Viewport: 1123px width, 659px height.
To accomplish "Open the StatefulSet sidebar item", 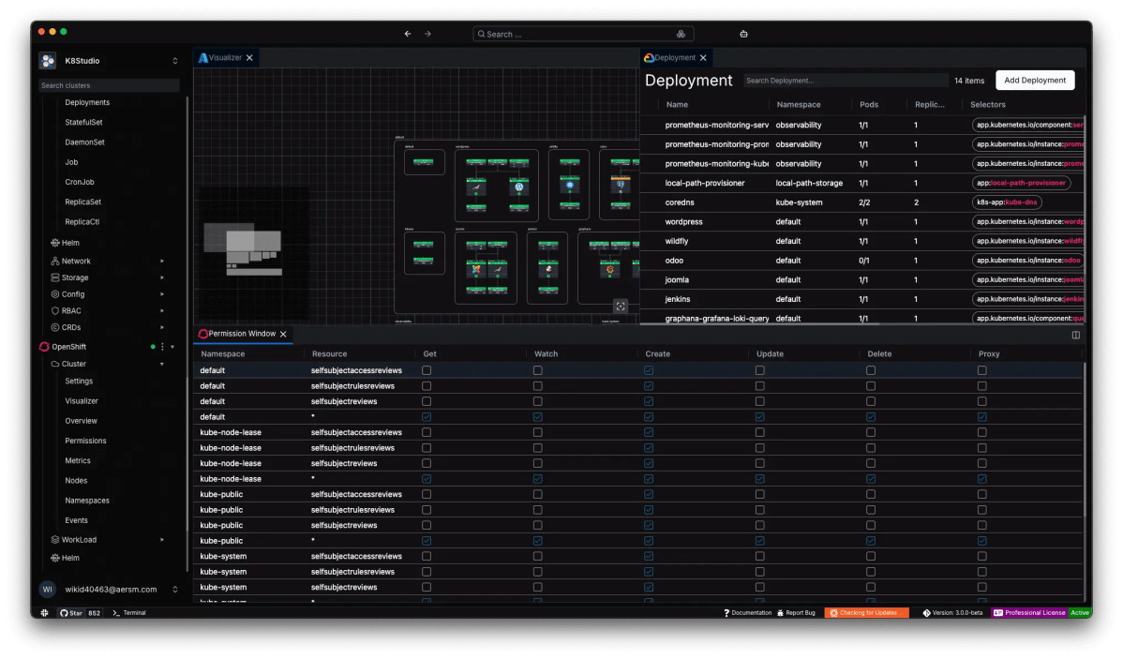I will pos(83,123).
